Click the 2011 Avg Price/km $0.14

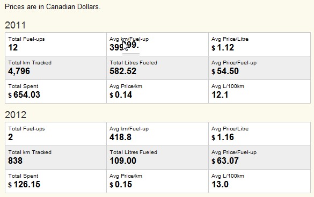tap(121, 94)
